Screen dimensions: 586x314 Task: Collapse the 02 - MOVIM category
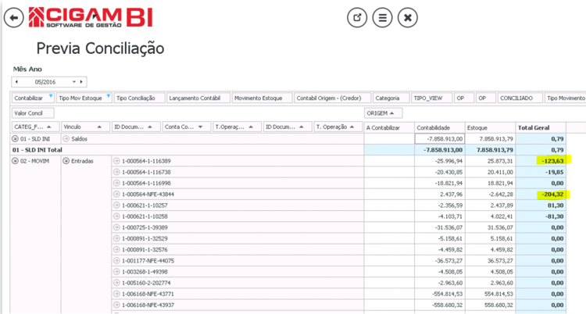coord(15,161)
